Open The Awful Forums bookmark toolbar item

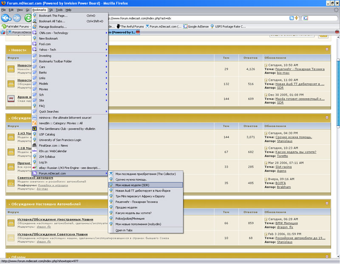pos(130,26)
